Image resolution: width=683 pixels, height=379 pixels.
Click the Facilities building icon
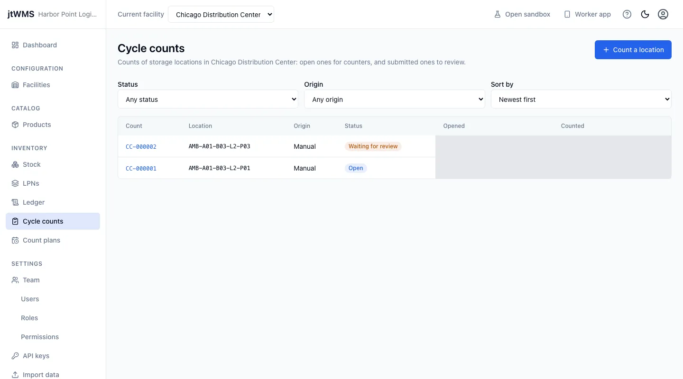15,85
